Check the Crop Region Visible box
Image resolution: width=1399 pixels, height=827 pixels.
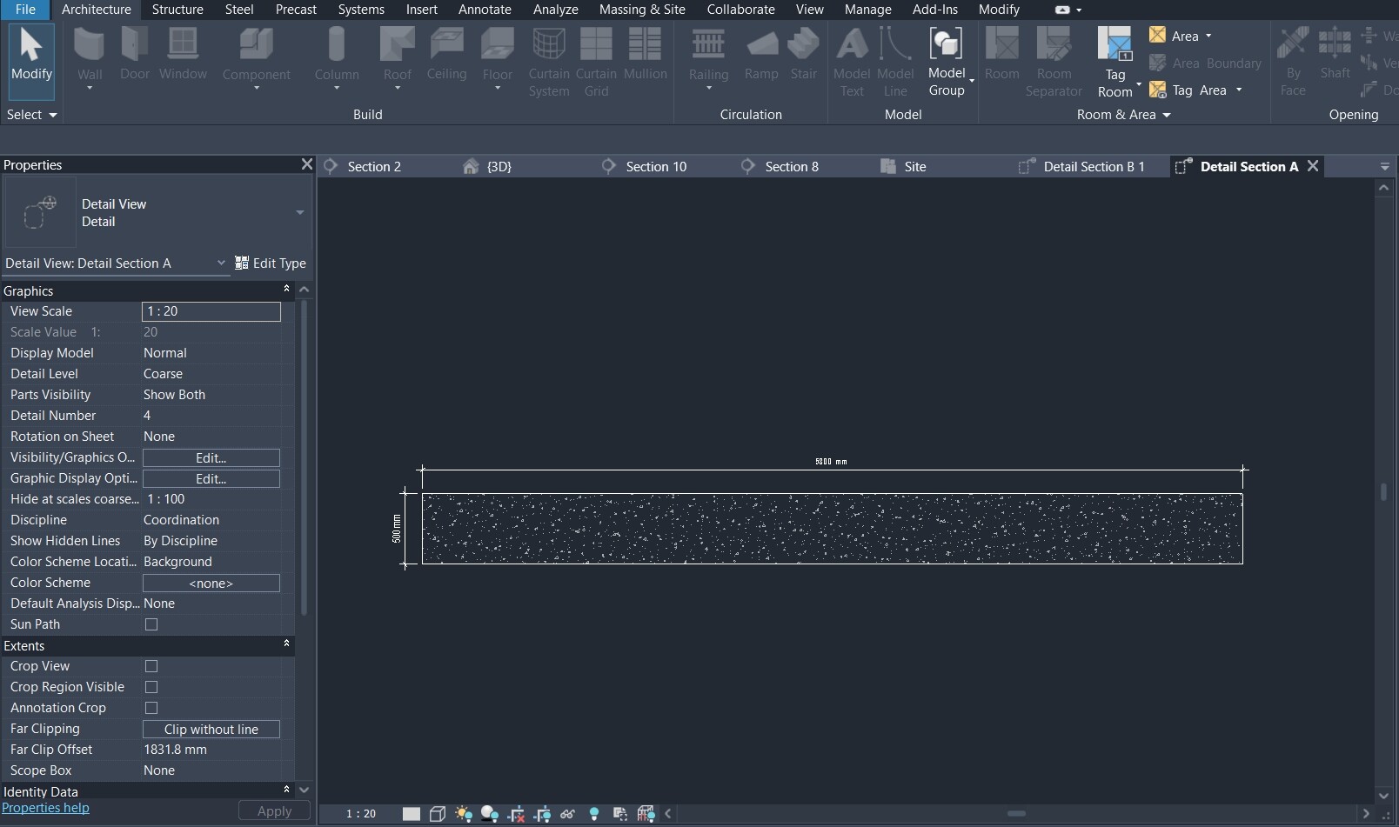coord(151,687)
